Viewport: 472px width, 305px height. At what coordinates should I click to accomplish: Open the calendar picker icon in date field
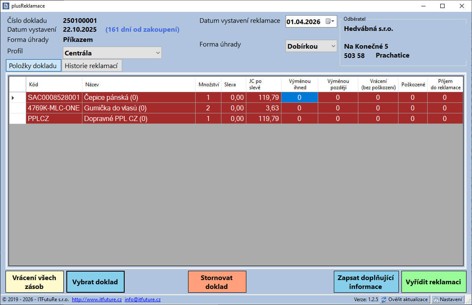click(330, 22)
